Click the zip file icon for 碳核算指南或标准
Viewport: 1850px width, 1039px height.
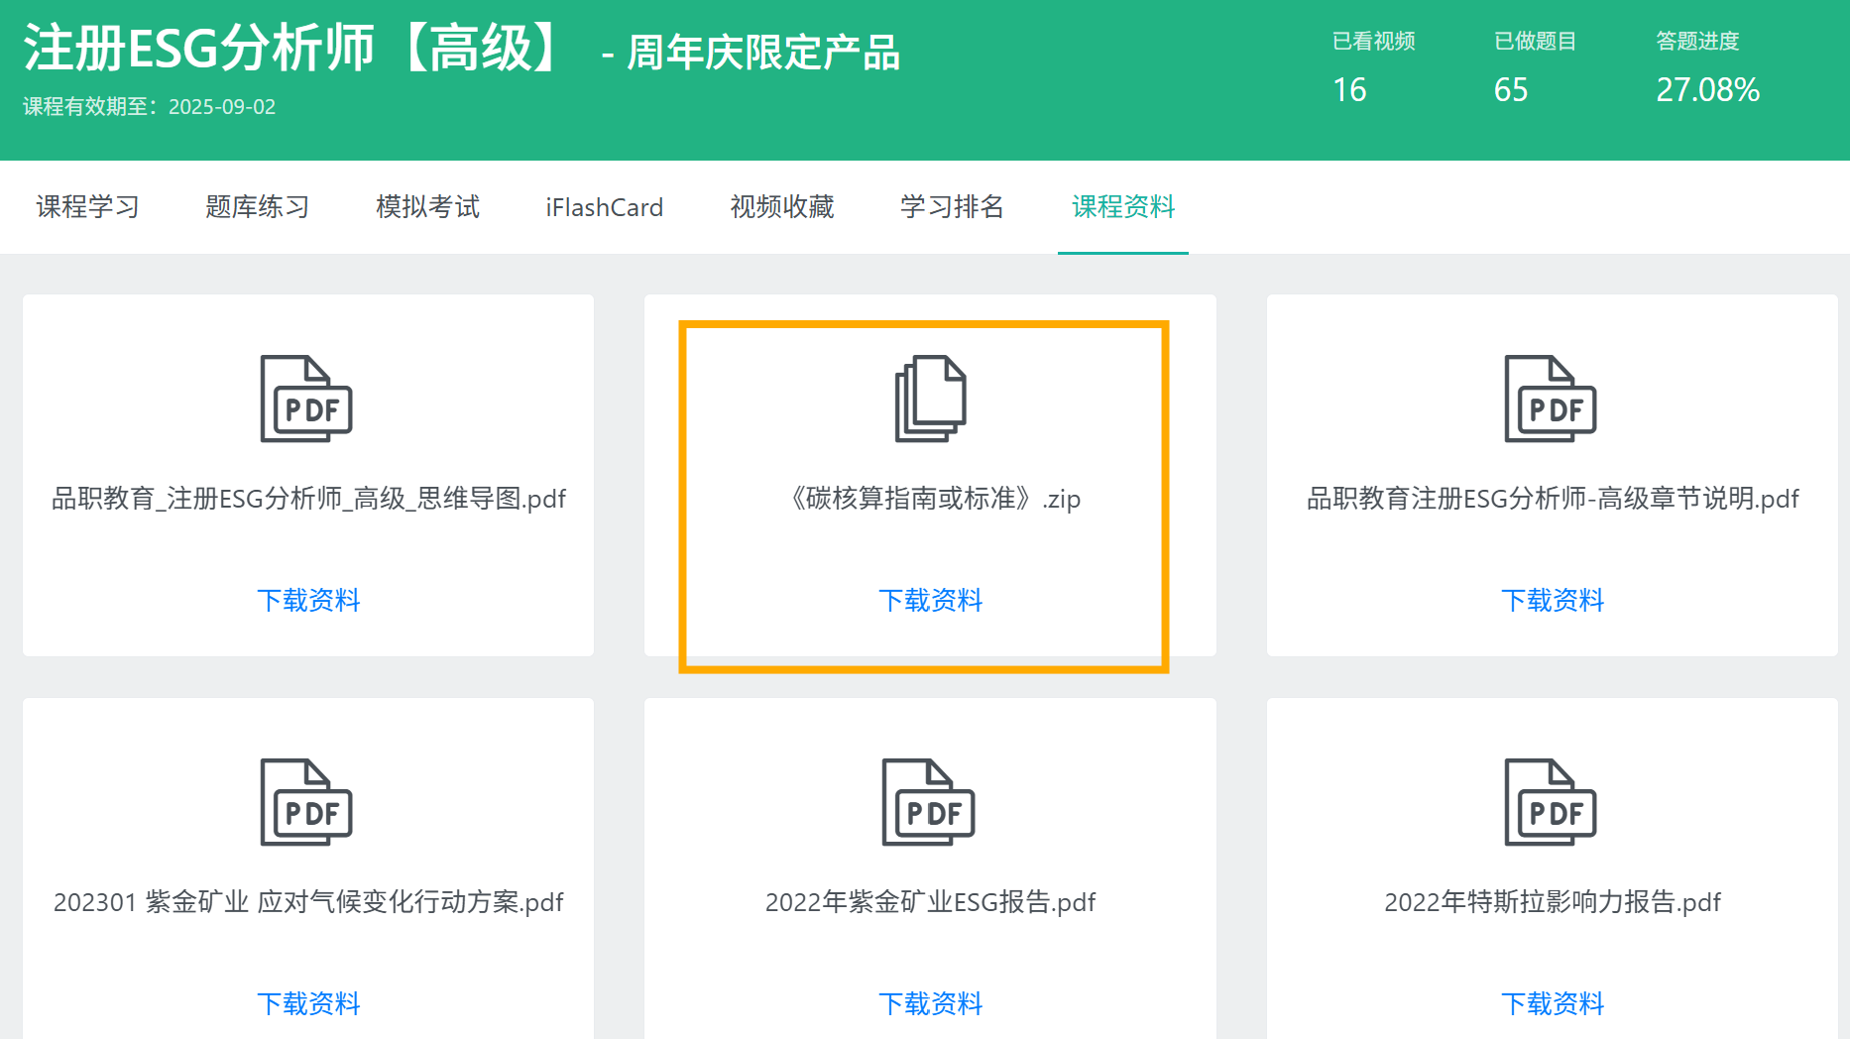pyautogui.click(x=930, y=399)
